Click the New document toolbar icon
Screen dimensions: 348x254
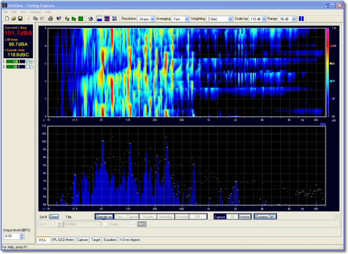[x=7, y=19]
